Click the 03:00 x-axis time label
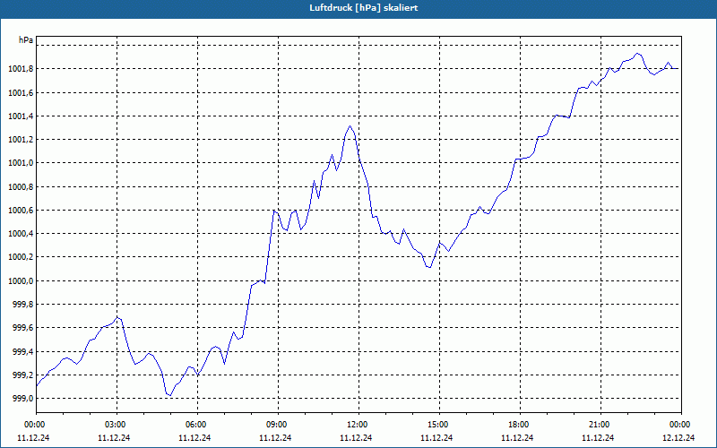 pos(116,425)
